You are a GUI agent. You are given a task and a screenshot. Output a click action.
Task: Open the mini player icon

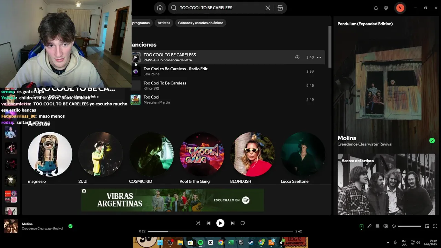[x=427, y=226]
